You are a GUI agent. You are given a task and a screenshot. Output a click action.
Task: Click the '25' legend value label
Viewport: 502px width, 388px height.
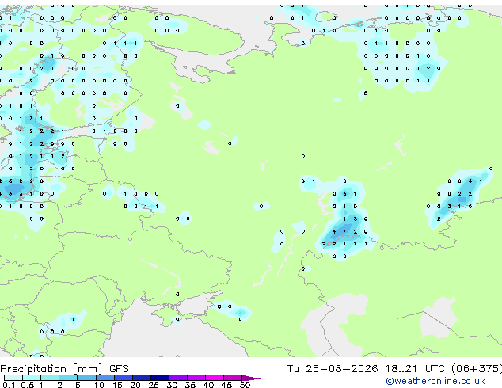[x=154, y=385]
